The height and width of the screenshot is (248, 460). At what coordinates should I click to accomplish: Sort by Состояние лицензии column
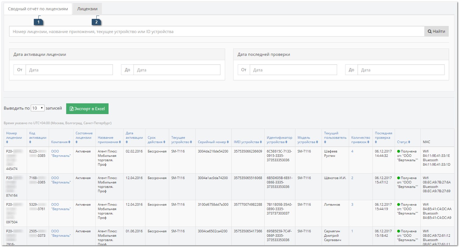click(84, 138)
